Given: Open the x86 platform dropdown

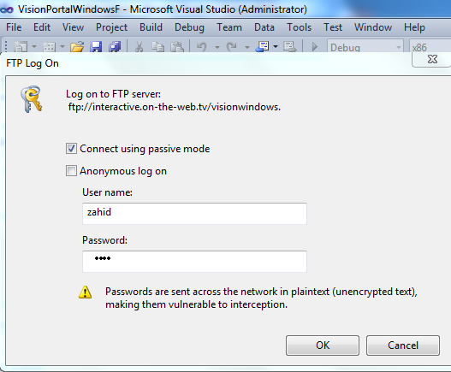Looking at the screenshot, I should [x=430, y=47].
